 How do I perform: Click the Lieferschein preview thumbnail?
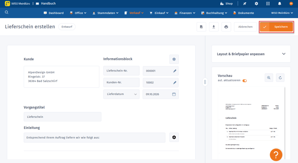pos(251,123)
